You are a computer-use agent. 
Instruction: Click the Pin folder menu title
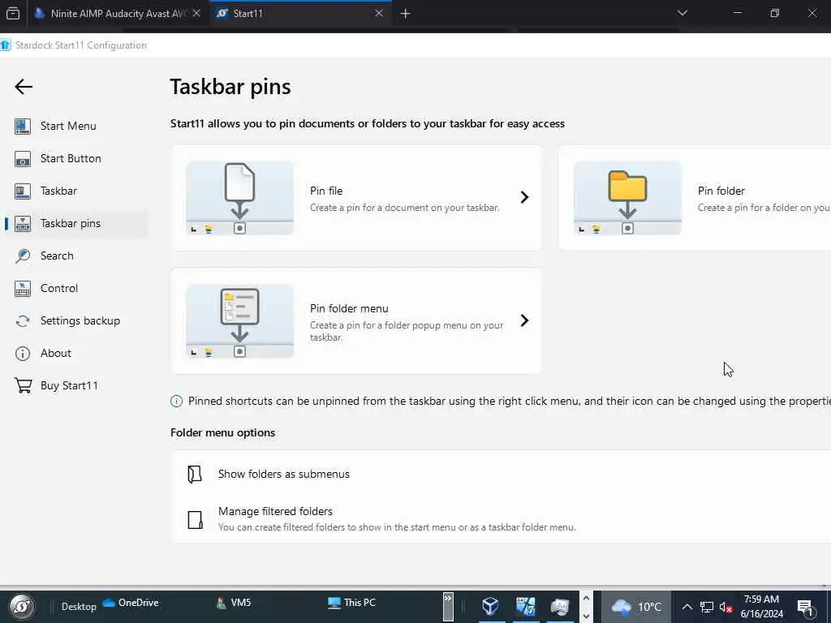pos(349,308)
